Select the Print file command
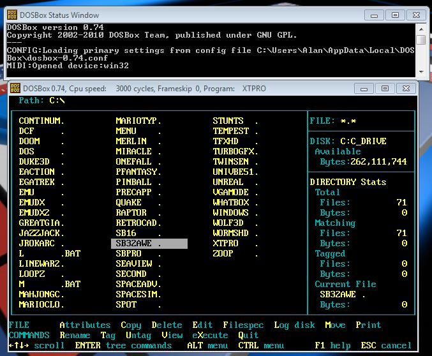Viewport: 432px width, 356px height. click(368, 325)
